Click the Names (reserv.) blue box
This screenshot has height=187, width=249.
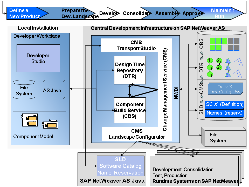[x=225, y=113]
